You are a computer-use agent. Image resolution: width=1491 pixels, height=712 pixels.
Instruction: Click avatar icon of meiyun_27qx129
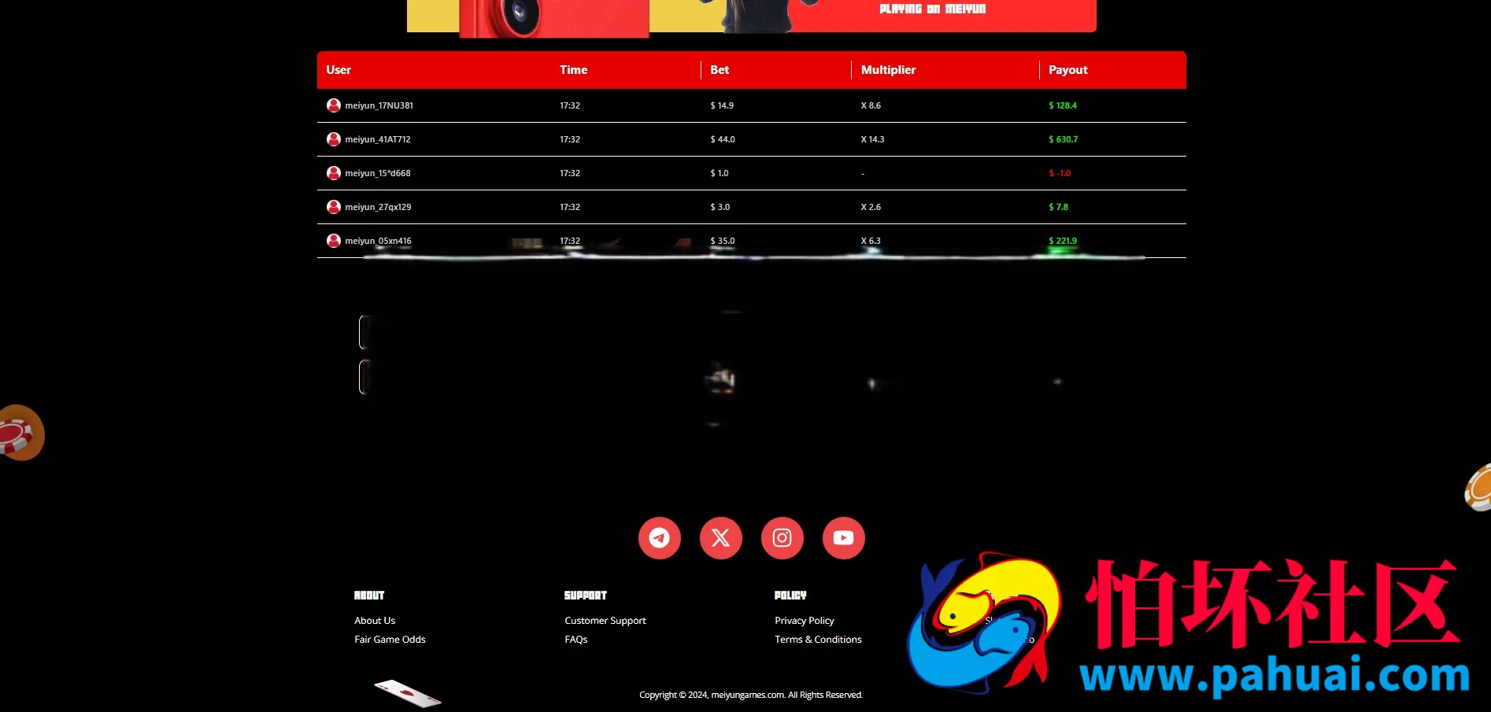[334, 207]
